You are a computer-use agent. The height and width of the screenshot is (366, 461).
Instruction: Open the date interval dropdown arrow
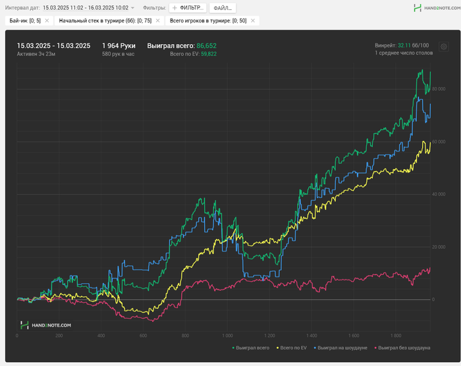(132, 8)
